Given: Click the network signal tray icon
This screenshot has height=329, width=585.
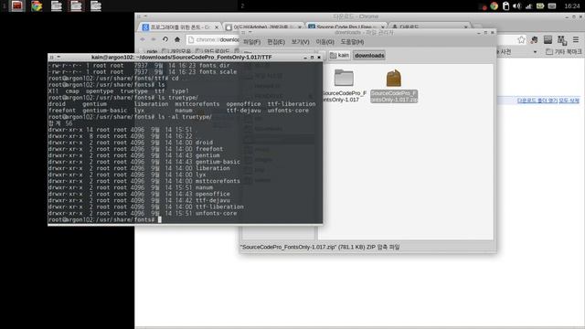Looking at the screenshot, I should pos(528,6).
